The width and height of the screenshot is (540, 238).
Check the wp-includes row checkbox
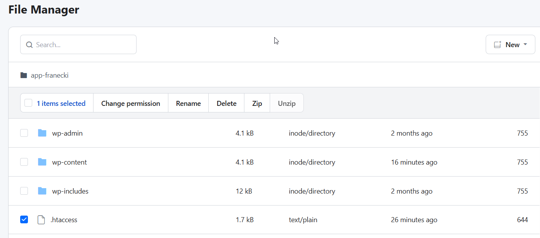point(24,191)
